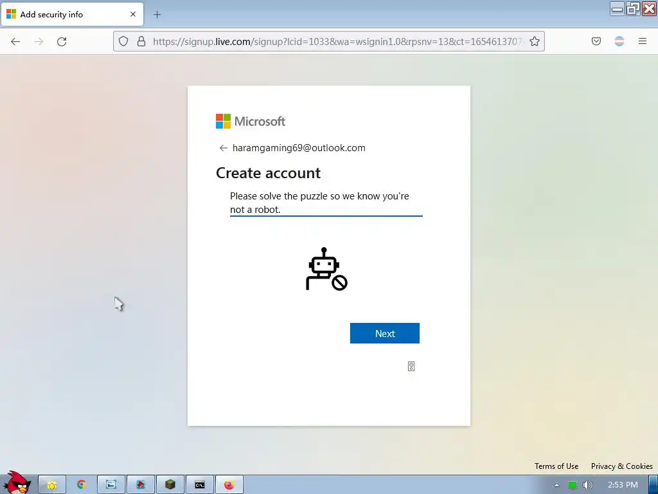Click the padlock site security icon
The width and height of the screenshot is (658, 494).
[141, 41]
